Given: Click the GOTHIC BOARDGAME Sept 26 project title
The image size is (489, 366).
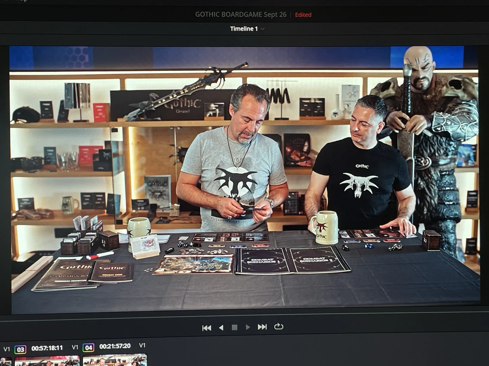Looking at the screenshot, I should point(241,15).
